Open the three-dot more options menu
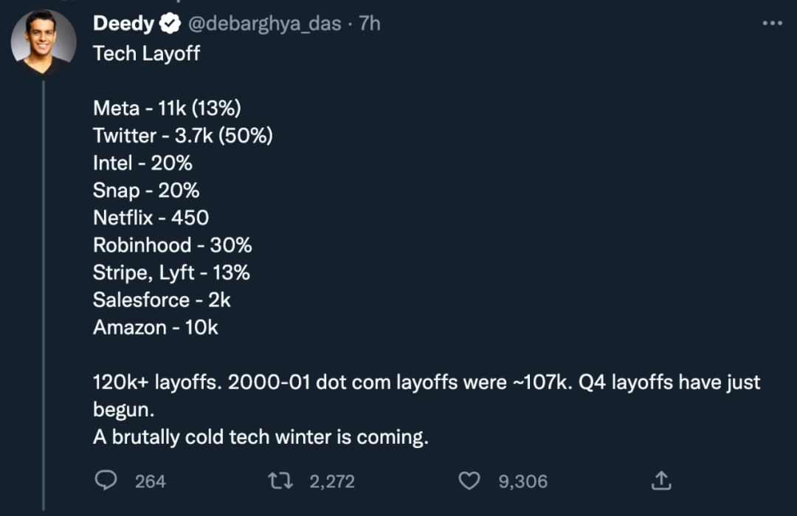This screenshot has height=516, width=797. coord(772,24)
